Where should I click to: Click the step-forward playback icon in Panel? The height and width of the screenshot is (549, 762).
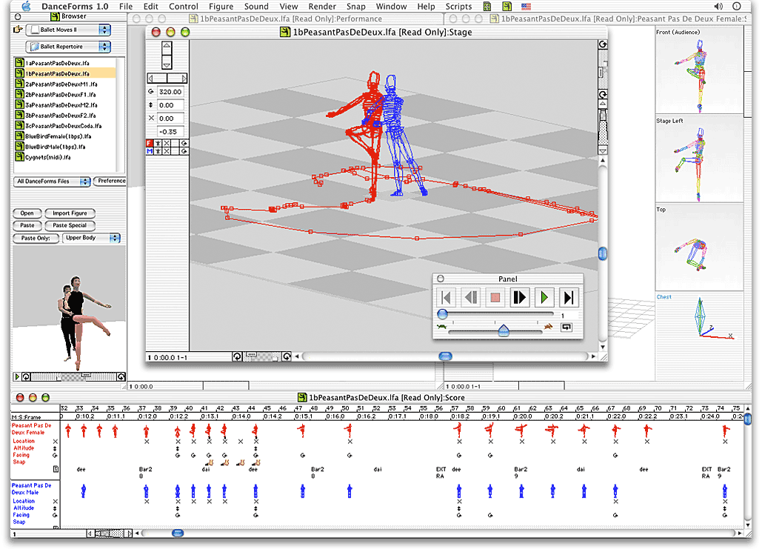(520, 297)
